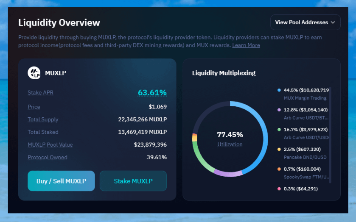Click the orange SpookySwap FTM legend dot
The image size is (356, 222).
(279, 169)
